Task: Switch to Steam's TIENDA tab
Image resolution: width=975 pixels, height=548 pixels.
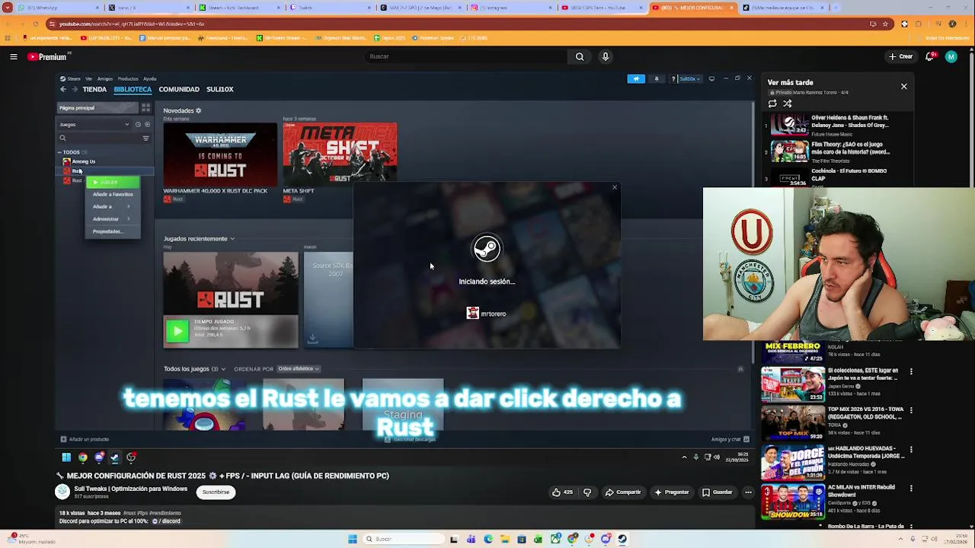Action: (94, 89)
